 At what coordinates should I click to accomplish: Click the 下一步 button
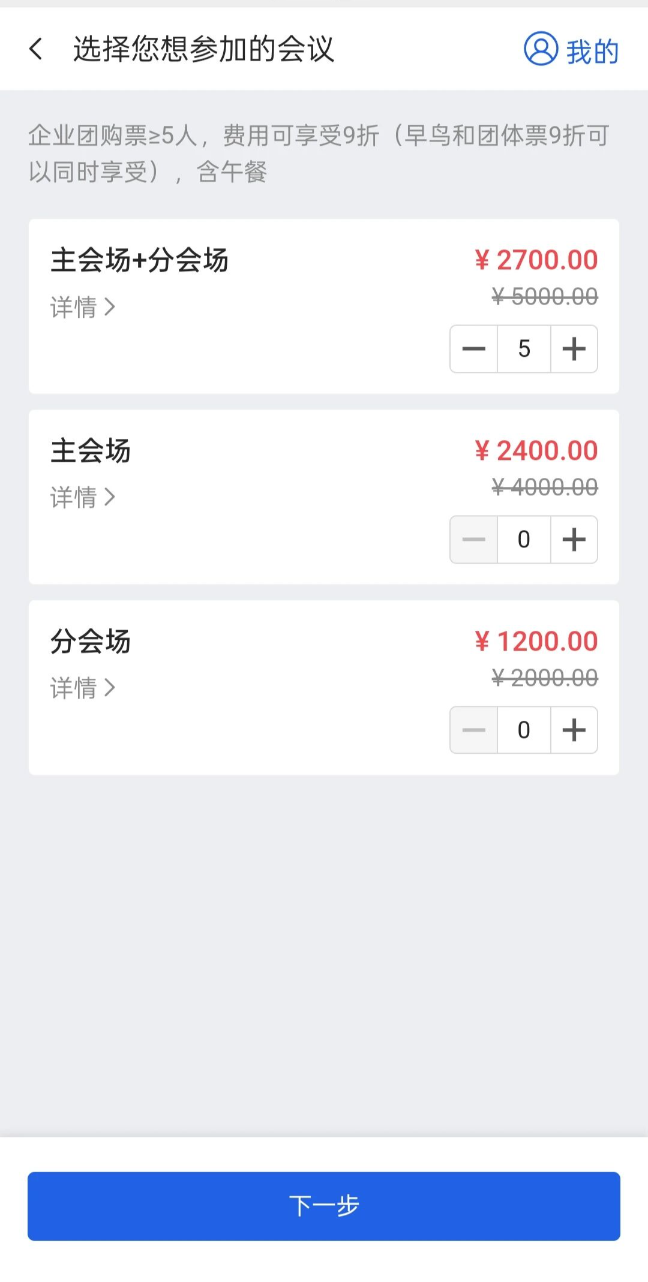324,1206
